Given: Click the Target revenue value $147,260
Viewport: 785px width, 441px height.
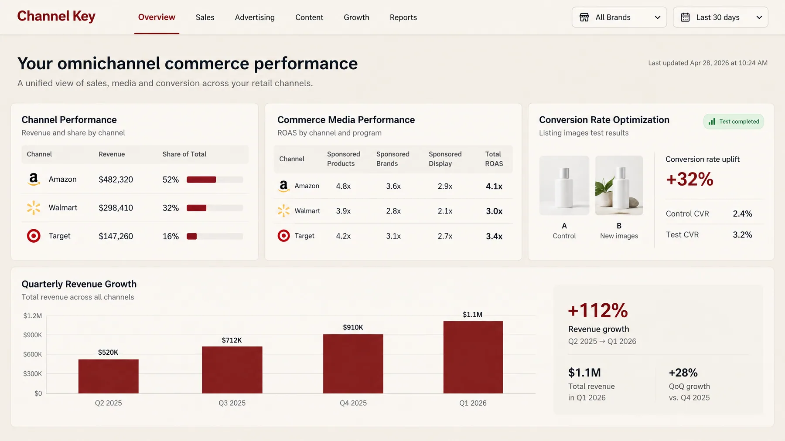Looking at the screenshot, I should [x=116, y=236].
